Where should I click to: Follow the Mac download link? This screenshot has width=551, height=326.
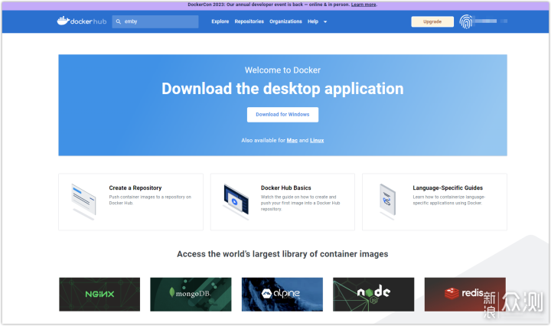click(x=292, y=141)
